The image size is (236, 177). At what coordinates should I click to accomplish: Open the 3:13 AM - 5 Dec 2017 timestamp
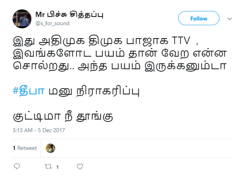click(39, 130)
